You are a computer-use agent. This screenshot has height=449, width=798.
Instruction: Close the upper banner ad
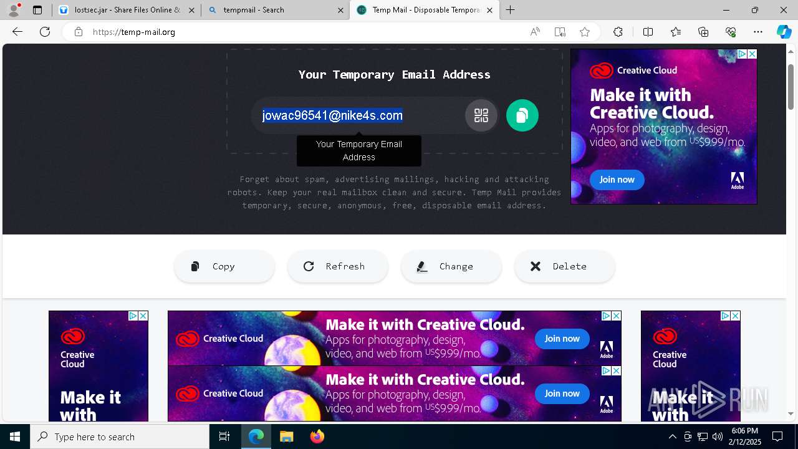[x=616, y=316]
